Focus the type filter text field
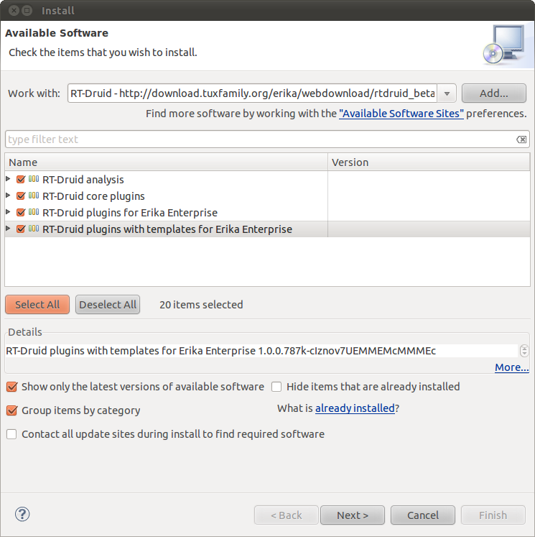The height and width of the screenshot is (537, 535). coord(261,139)
